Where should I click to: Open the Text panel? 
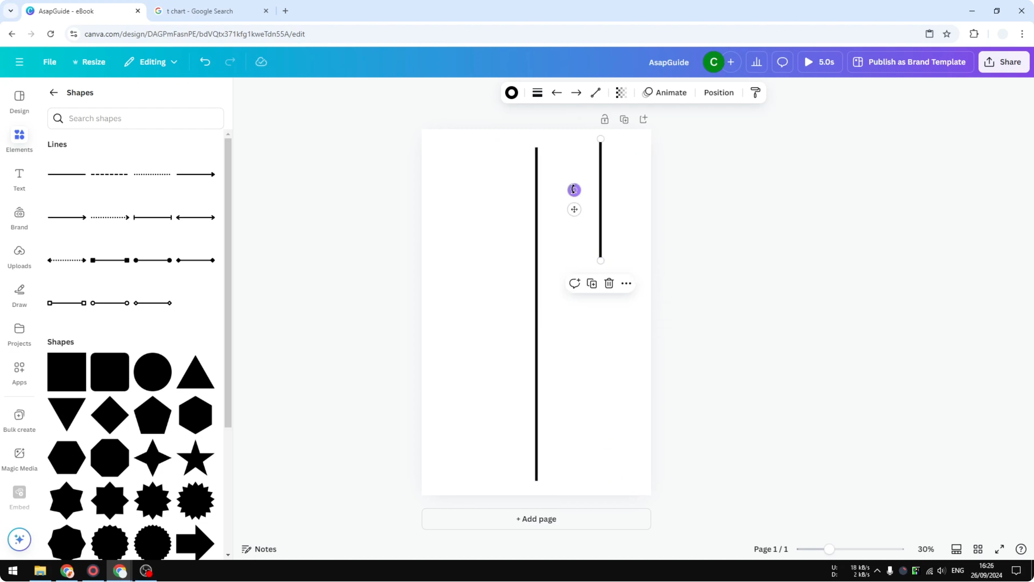click(19, 179)
